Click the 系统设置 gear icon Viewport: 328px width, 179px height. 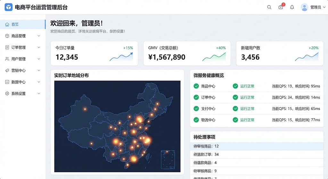click(x=7, y=93)
